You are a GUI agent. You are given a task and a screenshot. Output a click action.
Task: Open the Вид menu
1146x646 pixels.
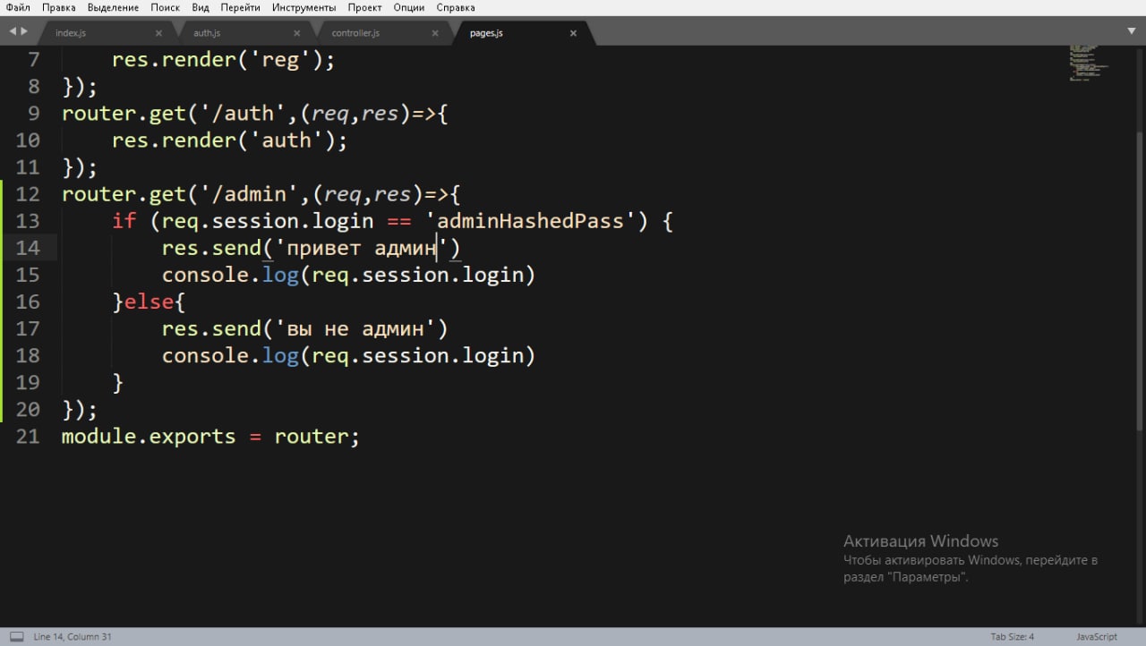201,7
